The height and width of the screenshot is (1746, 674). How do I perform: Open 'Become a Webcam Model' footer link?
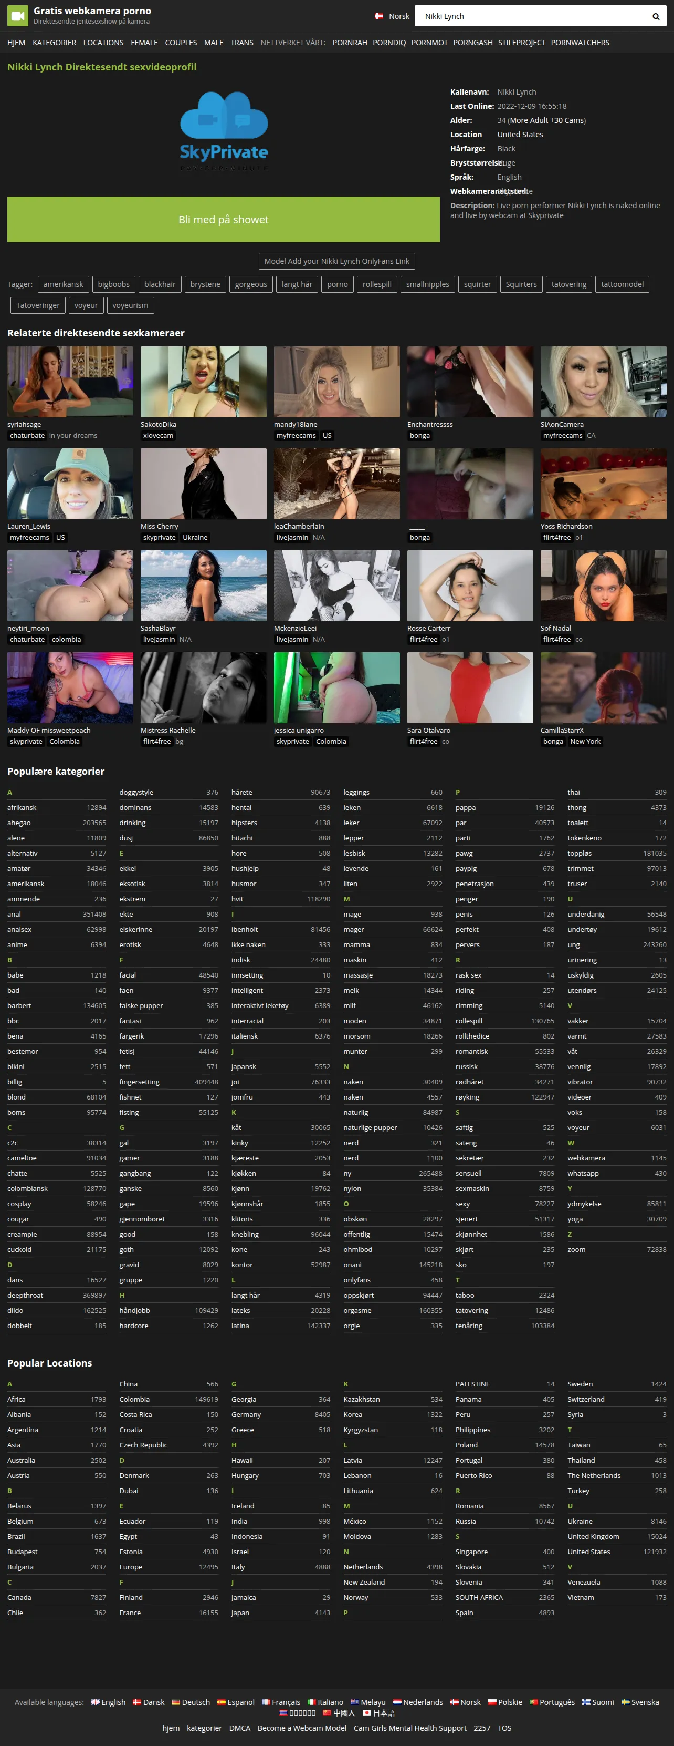[x=302, y=1728]
